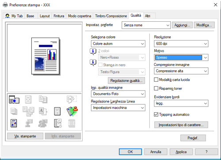Click the info icon beside Stampa in nero
Screen dimensions: 221x160
(x=93, y=63)
